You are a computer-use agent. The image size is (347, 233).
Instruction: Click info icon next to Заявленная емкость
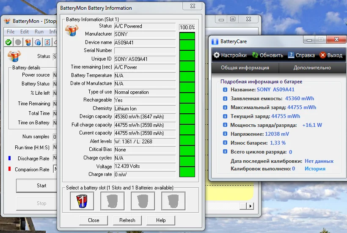(225, 99)
